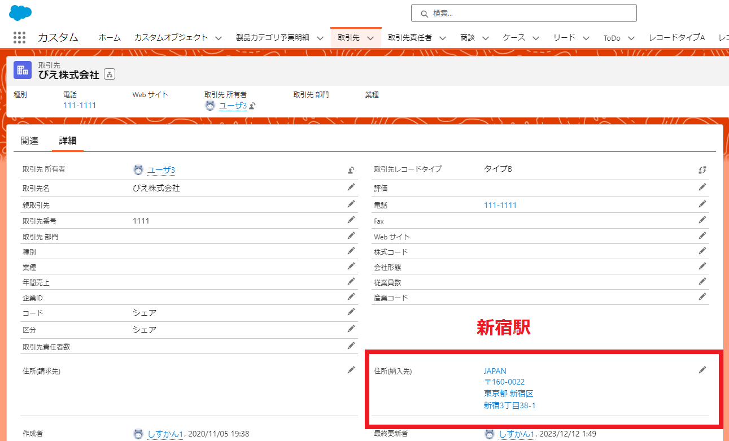
Task: Click ユーザ3 avatar icon in details owner row
Action: [x=138, y=169]
